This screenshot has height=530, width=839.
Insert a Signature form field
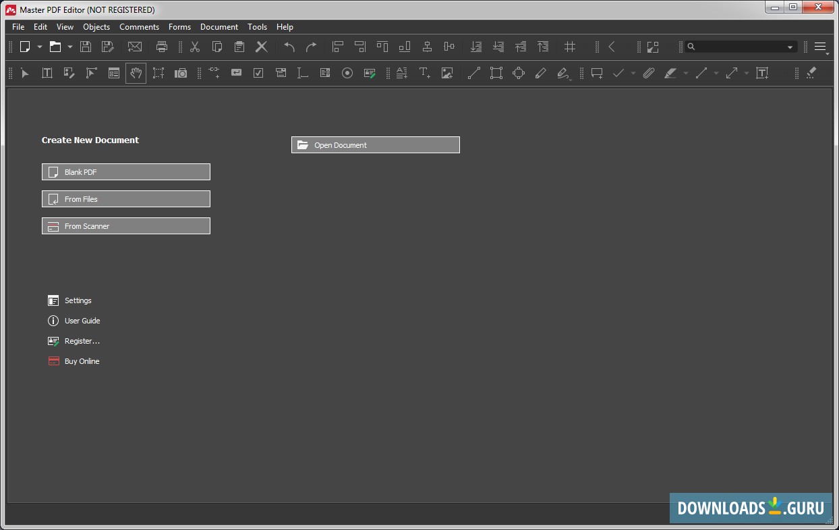pos(370,73)
